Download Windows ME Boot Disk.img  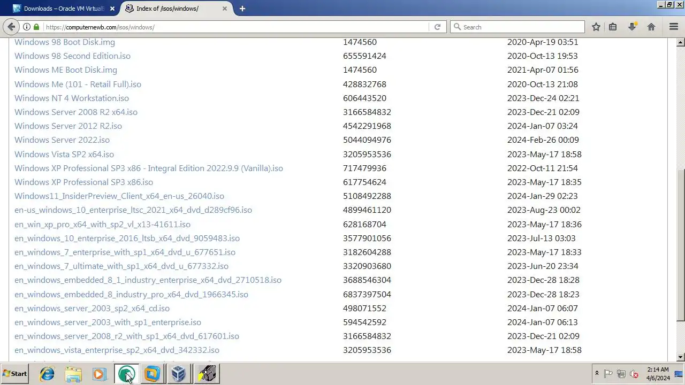pos(66,70)
